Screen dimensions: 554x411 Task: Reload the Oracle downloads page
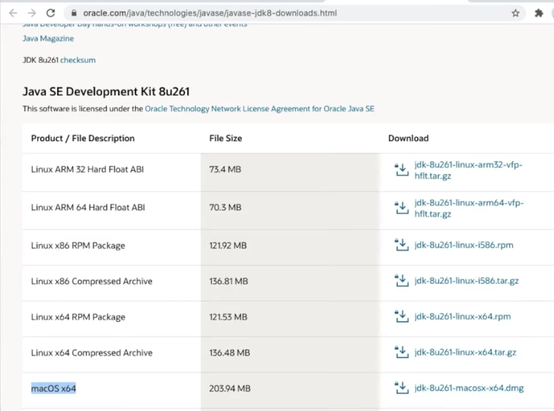click(x=51, y=13)
